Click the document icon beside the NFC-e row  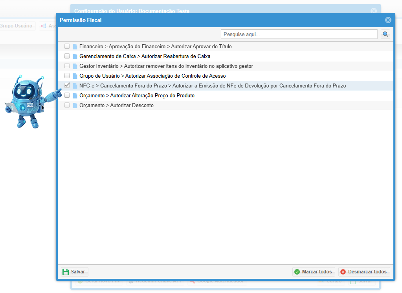[x=75, y=86]
